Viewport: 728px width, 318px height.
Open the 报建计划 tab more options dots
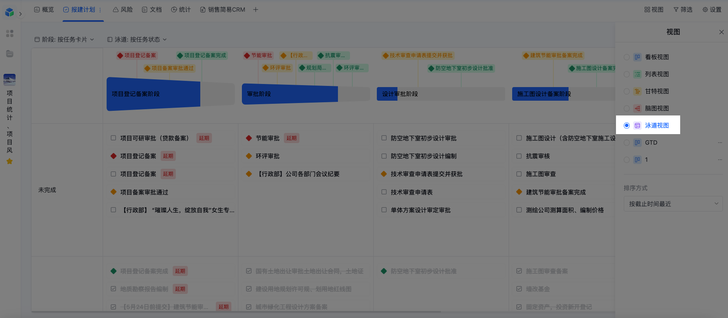pyautogui.click(x=100, y=10)
